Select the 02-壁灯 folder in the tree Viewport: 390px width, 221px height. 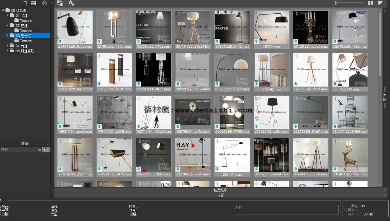(21, 25)
